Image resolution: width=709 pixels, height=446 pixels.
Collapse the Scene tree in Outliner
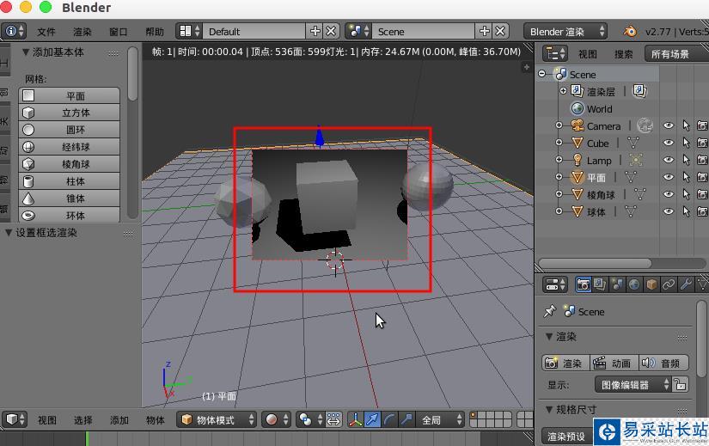click(541, 74)
